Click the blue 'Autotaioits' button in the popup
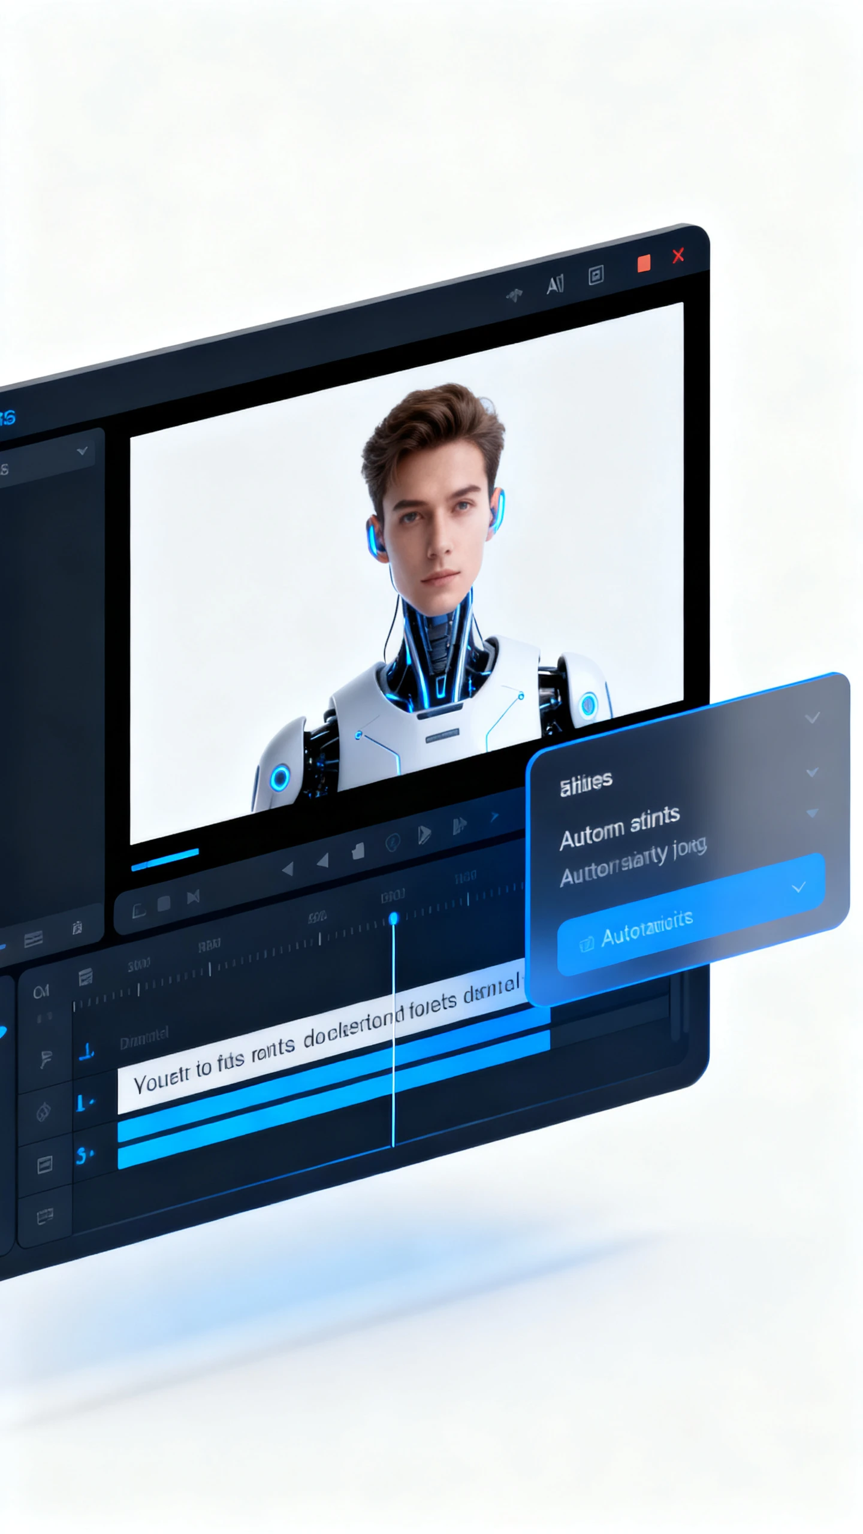This screenshot has height=1534, width=863. point(691,915)
